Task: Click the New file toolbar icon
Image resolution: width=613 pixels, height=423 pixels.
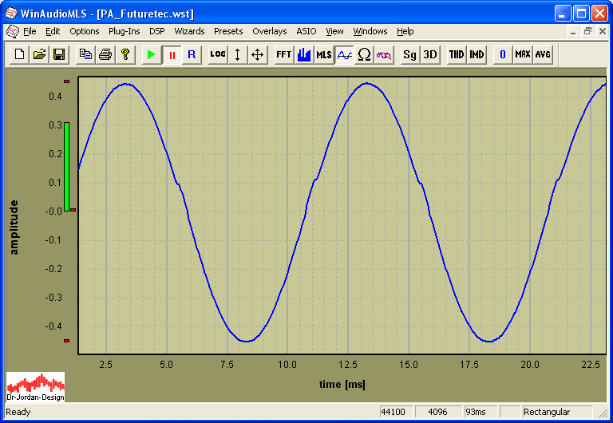Action: point(20,54)
